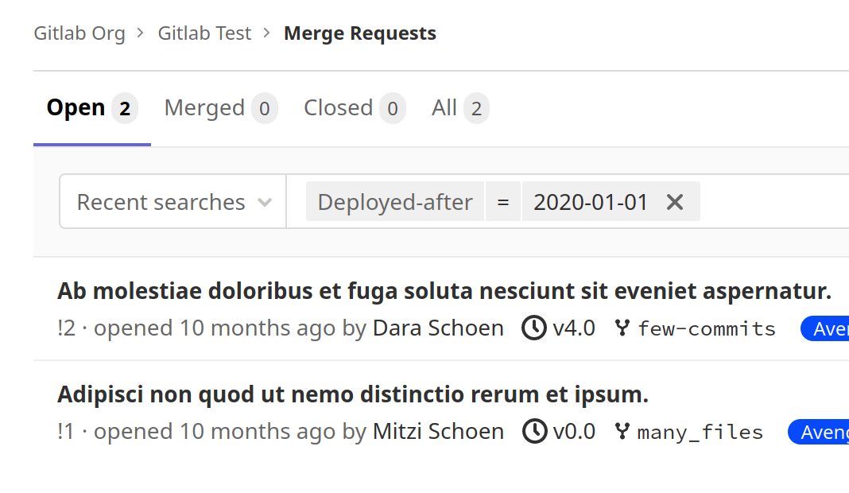Viewport: 849px width, 493px height.
Task: Select the Open tab
Action: pyautogui.click(x=76, y=107)
